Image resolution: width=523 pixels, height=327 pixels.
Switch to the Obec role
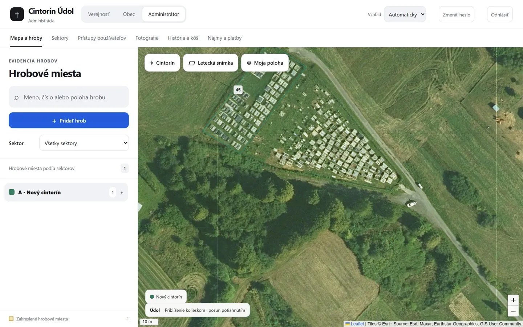coord(129,14)
